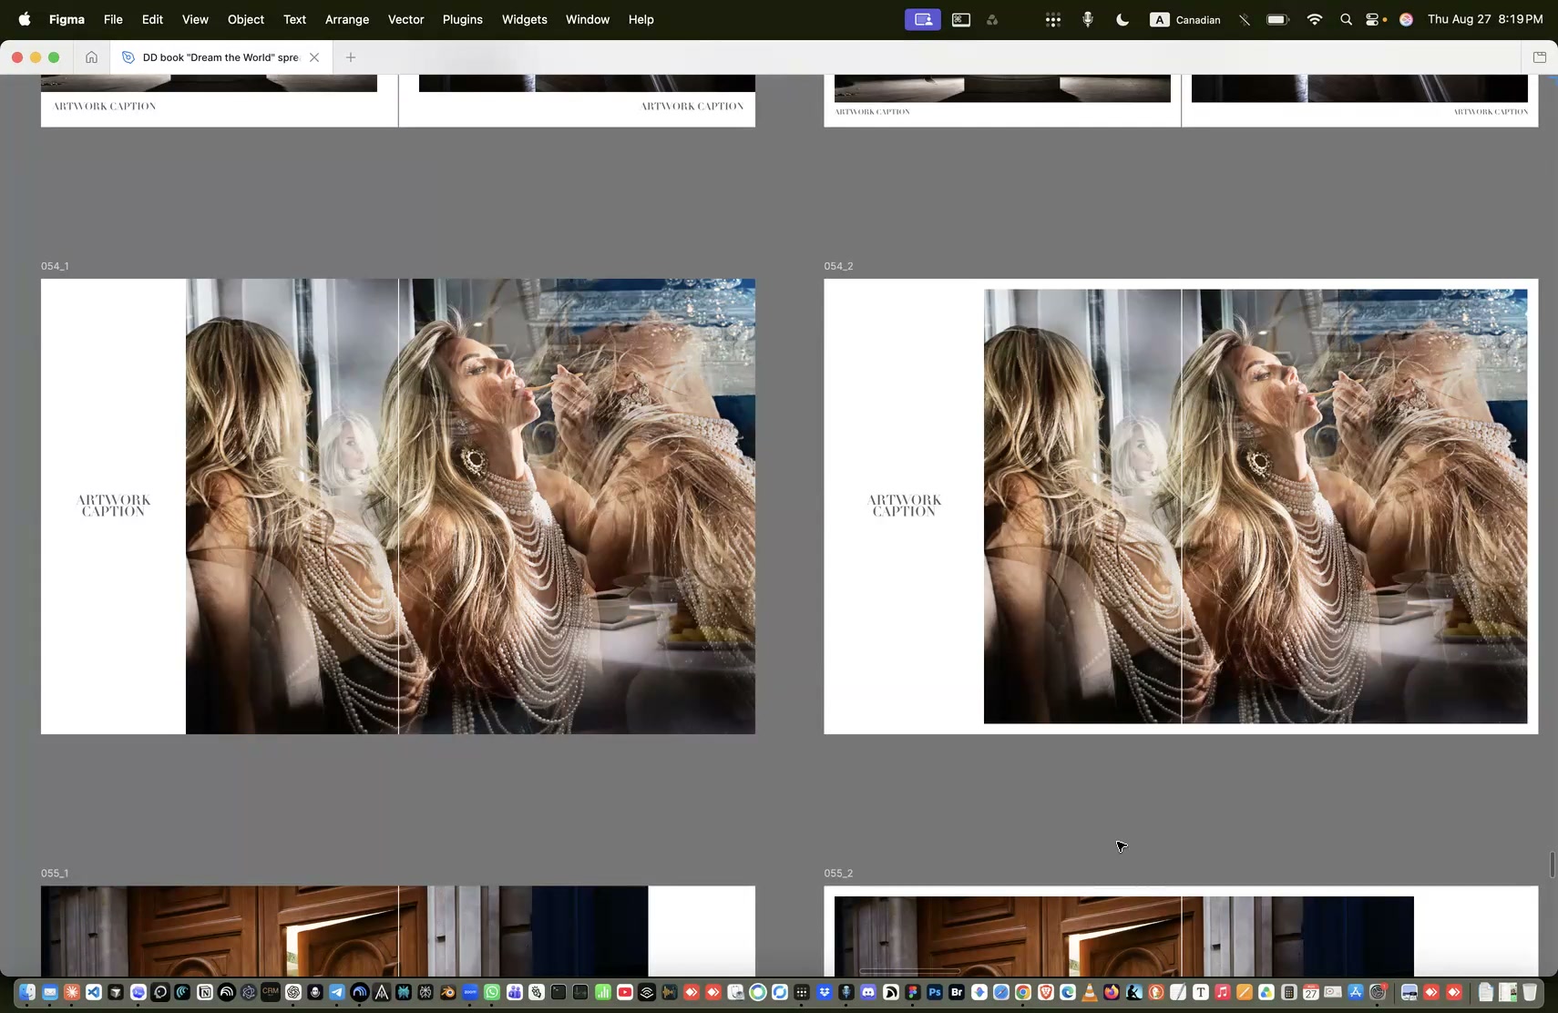
Task: Click the purple screen sharing icon in the menu bar
Action: coord(923,19)
